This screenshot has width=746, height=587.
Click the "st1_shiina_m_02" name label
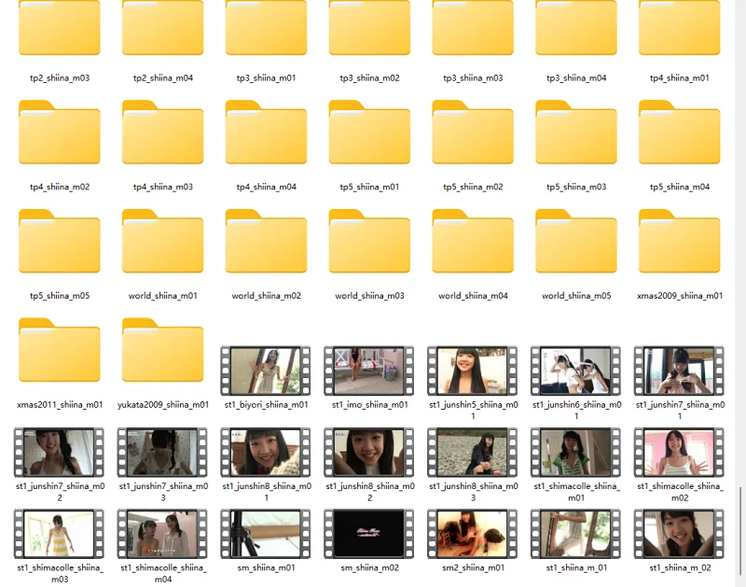coord(680,568)
